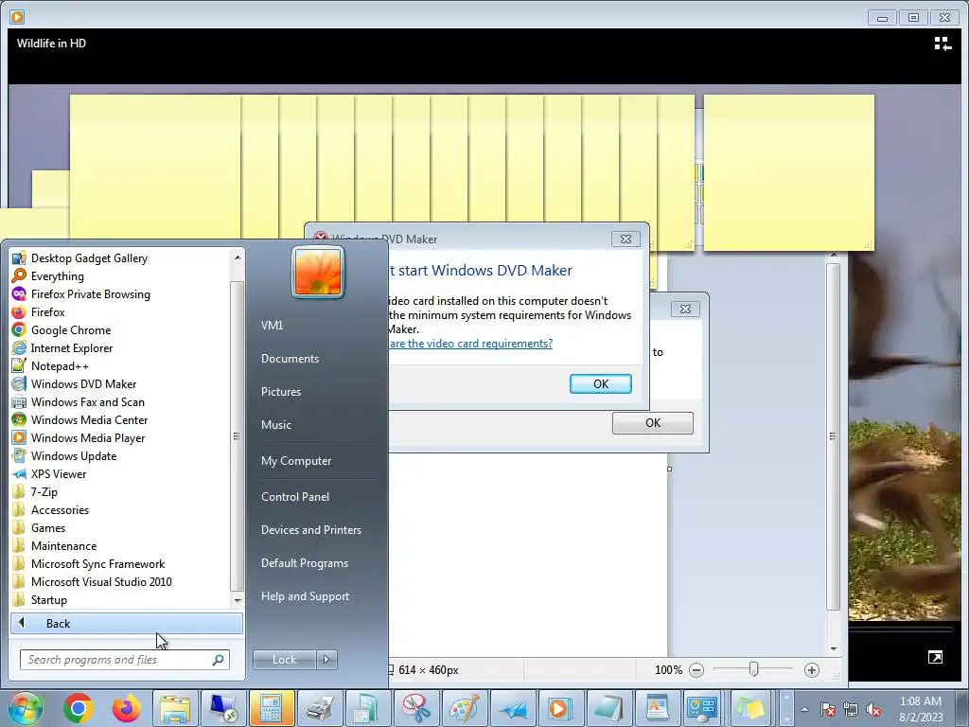Close the Windows DVD Maker dialog
The height and width of the screenshot is (727, 969).
point(625,239)
